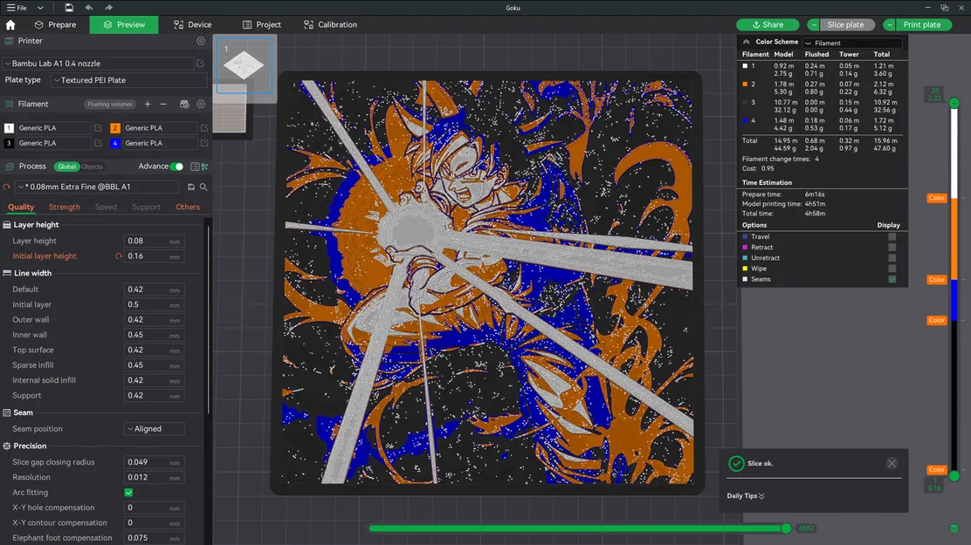Click the compare presets icon
Screen dimensions: 971x545
[205, 167]
